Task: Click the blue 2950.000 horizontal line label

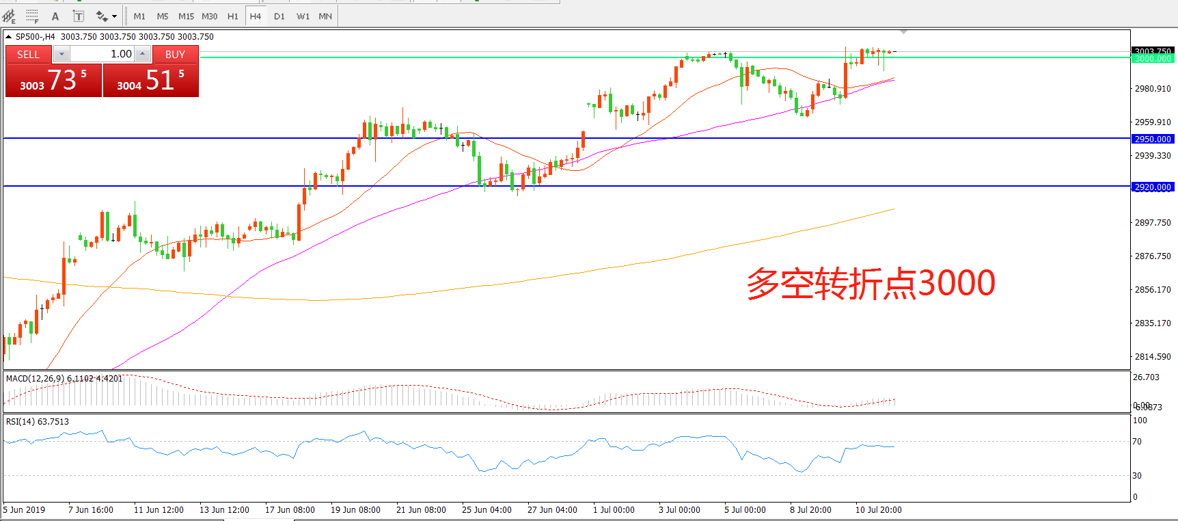Action: click(x=1153, y=139)
